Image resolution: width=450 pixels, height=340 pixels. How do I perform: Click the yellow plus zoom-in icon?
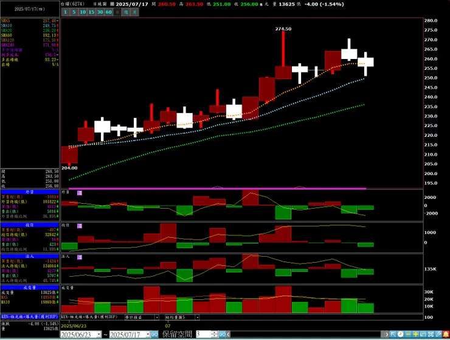point(415,335)
